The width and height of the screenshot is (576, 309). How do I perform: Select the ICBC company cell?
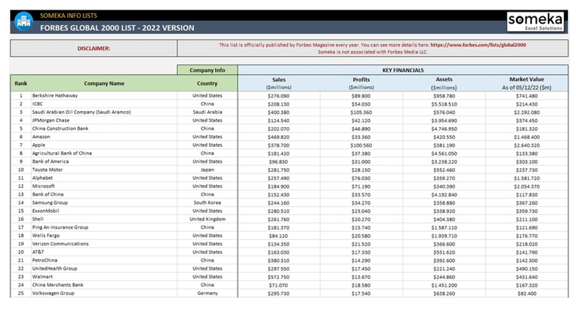coord(104,104)
